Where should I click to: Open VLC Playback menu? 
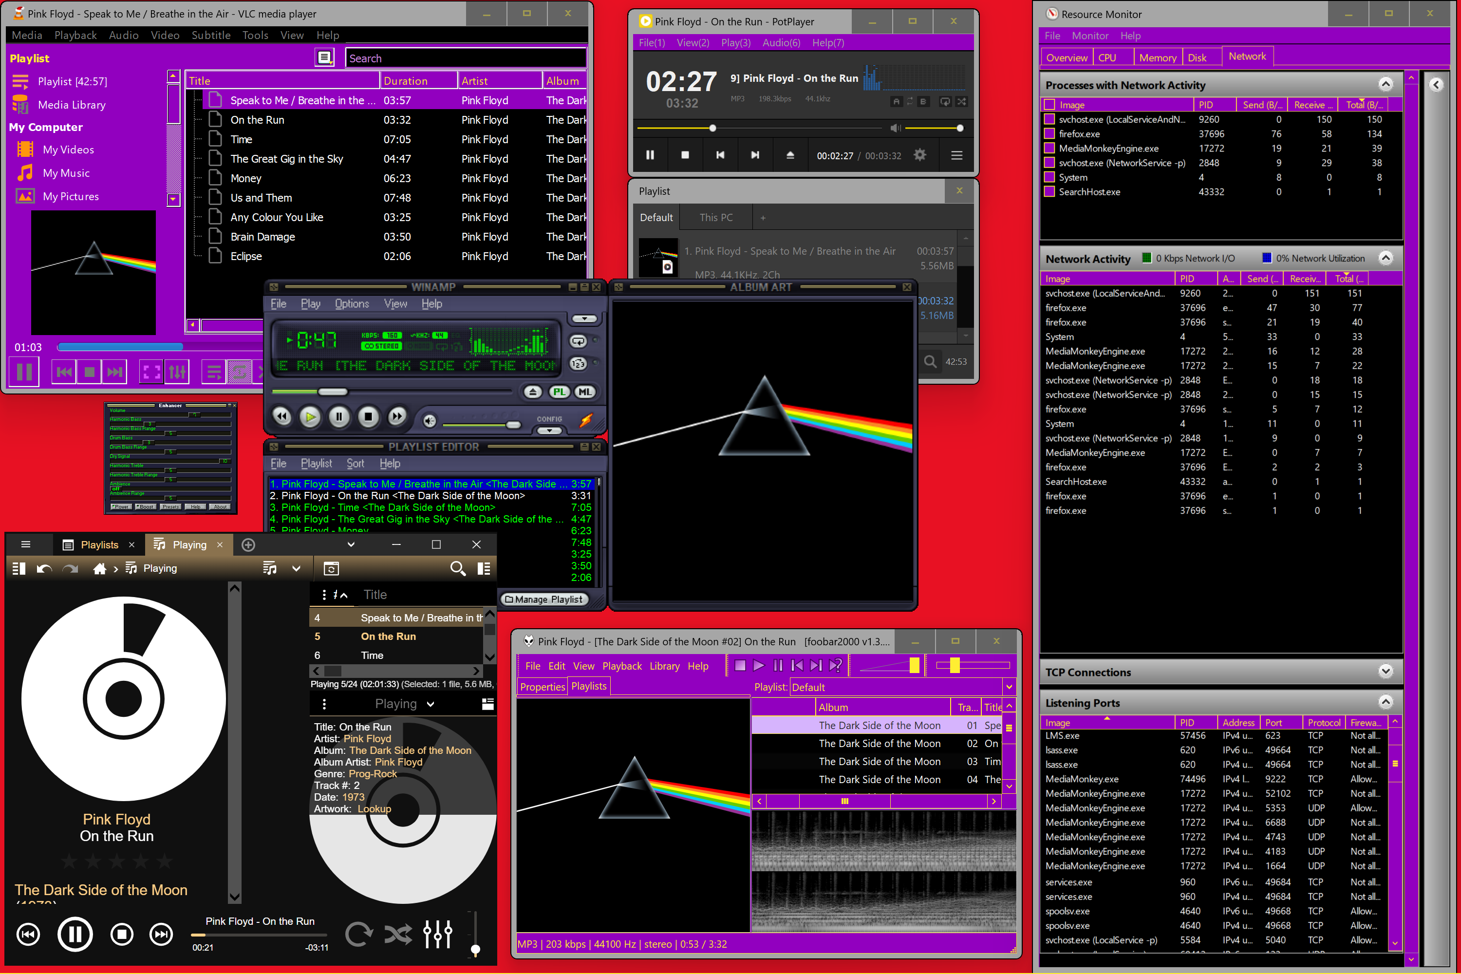click(75, 36)
